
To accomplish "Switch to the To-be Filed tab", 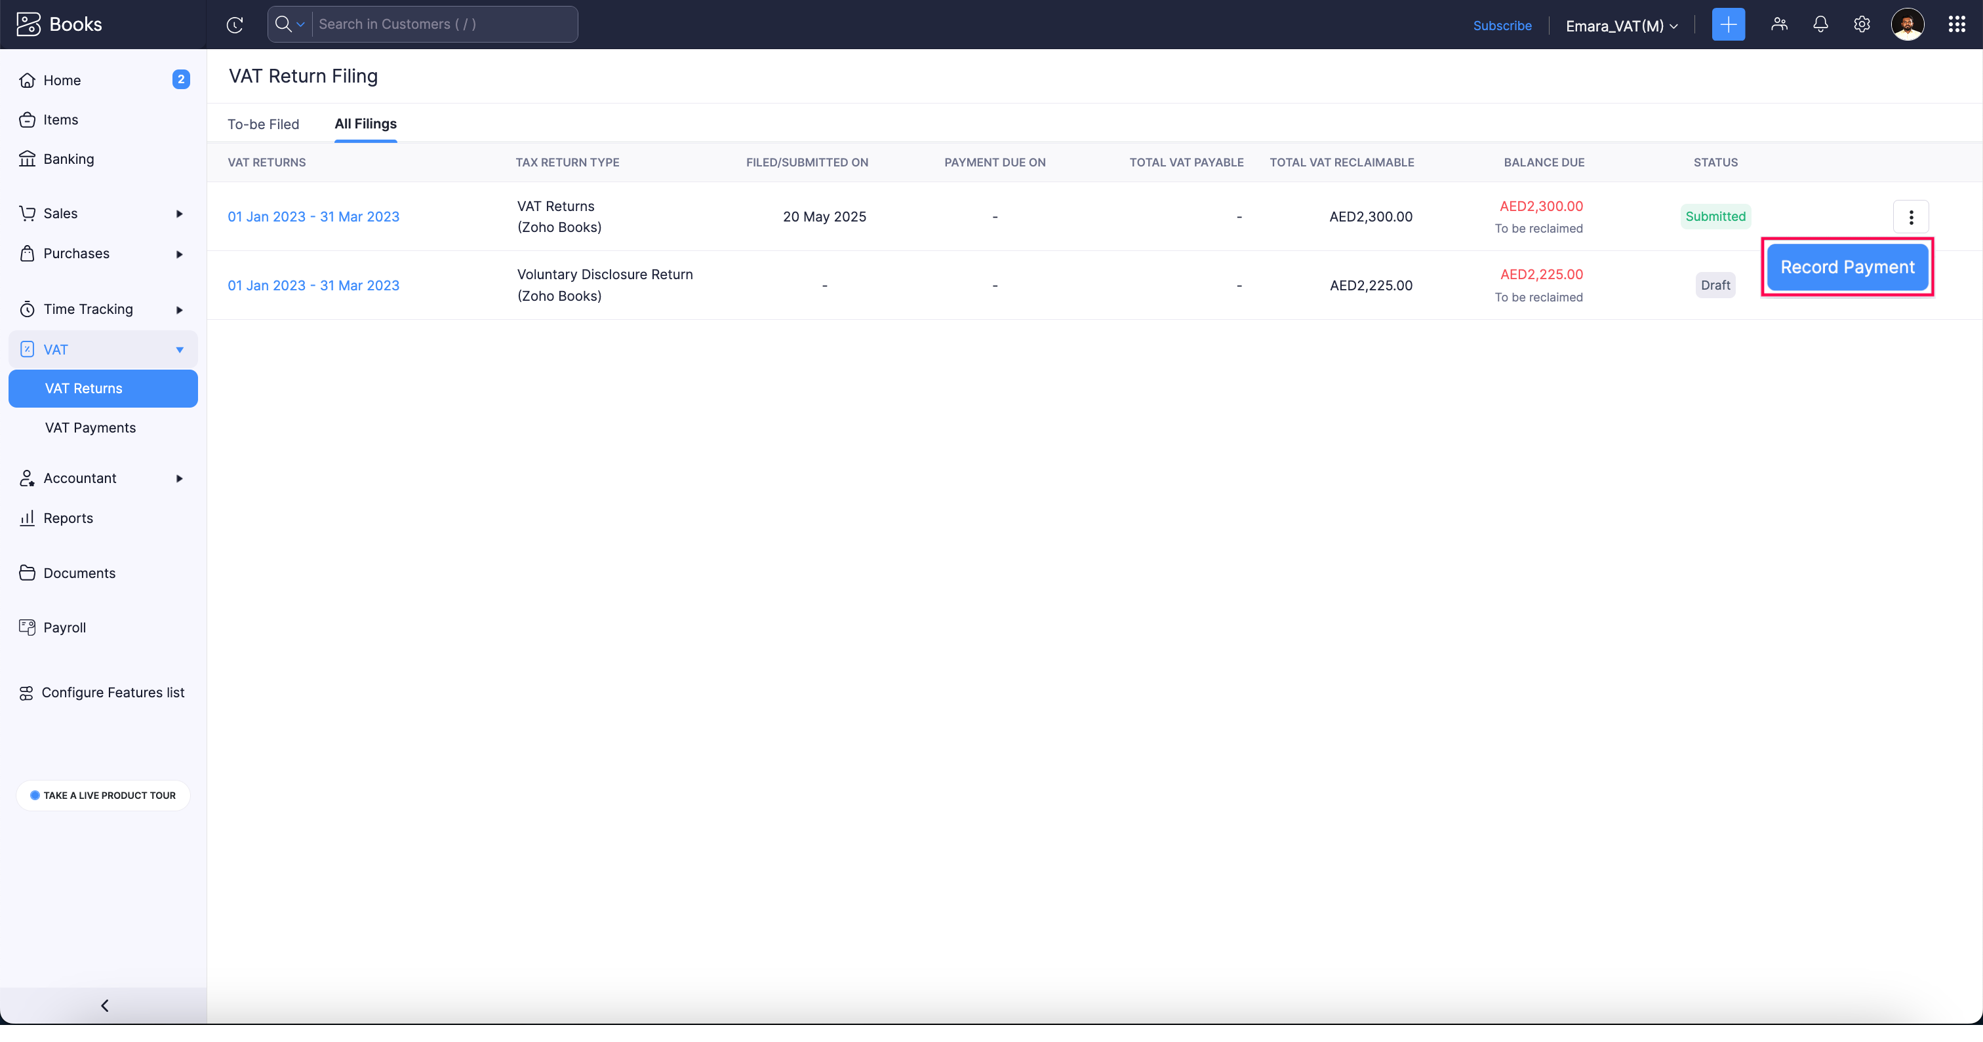I will [263, 124].
